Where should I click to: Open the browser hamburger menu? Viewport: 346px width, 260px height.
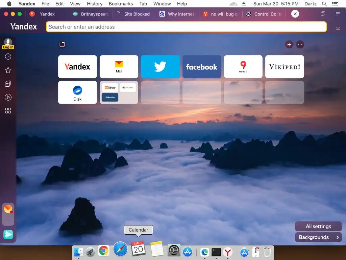338,14
